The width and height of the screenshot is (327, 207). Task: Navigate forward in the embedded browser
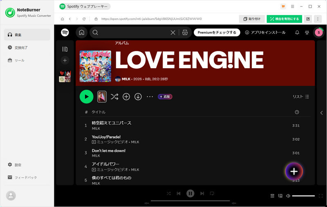(x=77, y=19)
